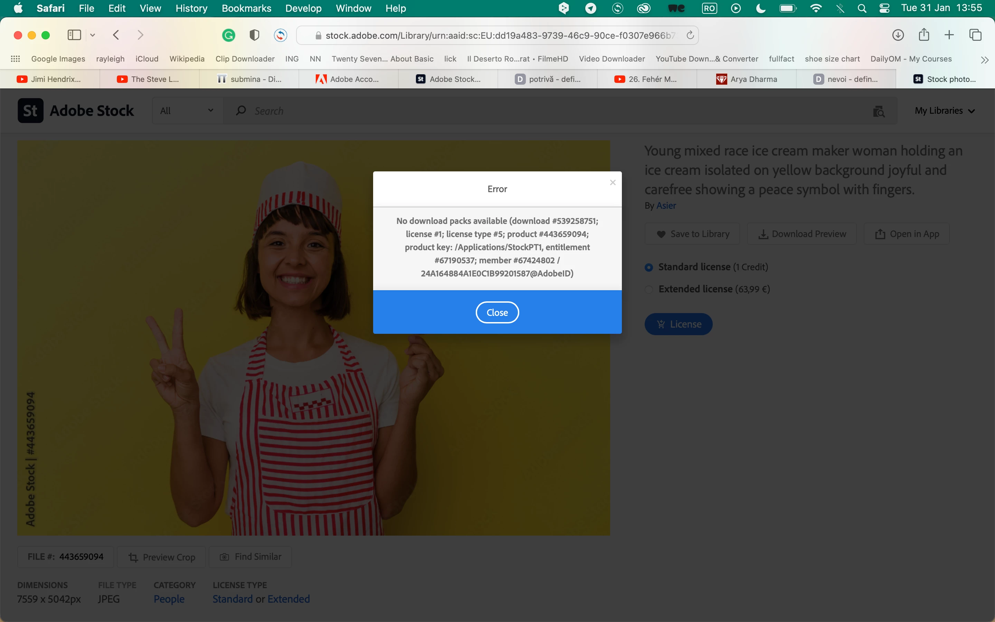Click the Adobe Stock search input field
995x622 pixels.
tap(534, 111)
